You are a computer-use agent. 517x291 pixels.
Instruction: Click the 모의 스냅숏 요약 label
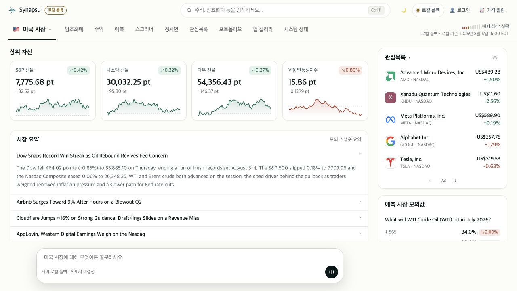coord(345,139)
